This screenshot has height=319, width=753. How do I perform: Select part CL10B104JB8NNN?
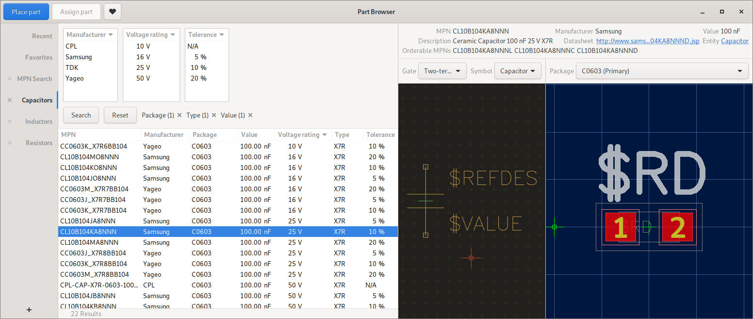click(228, 296)
